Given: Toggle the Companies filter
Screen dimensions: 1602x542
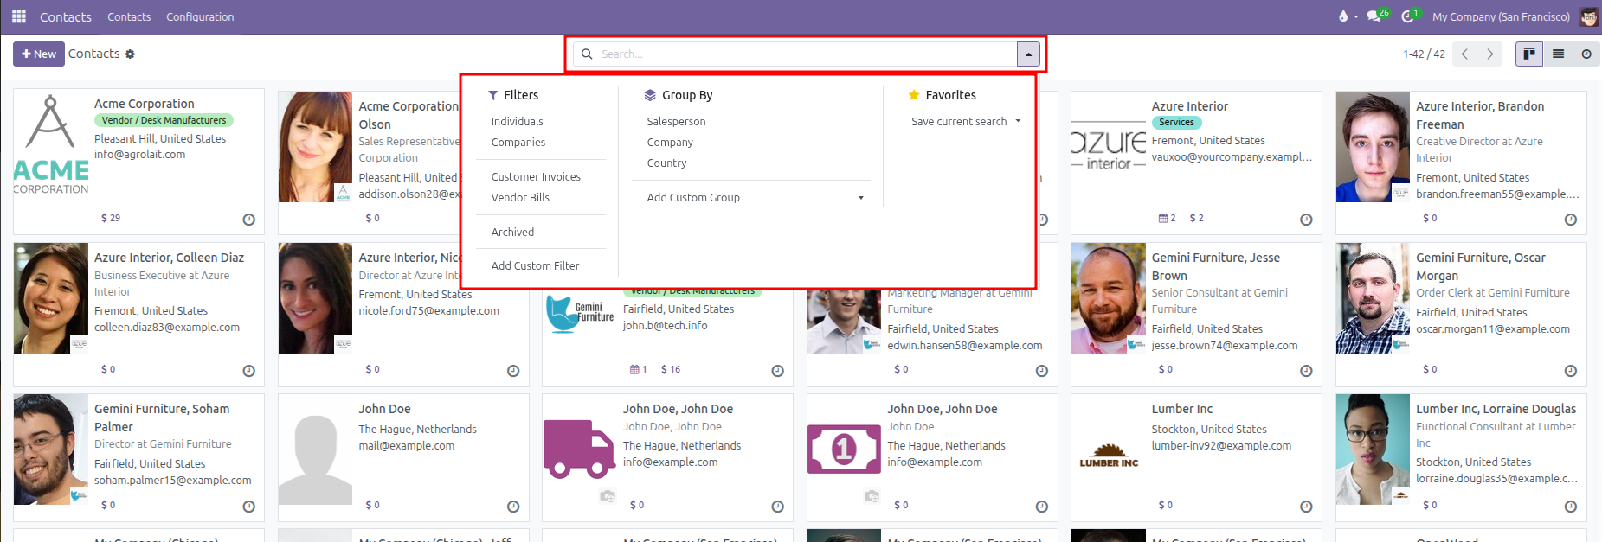Looking at the screenshot, I should pos(518,142).
